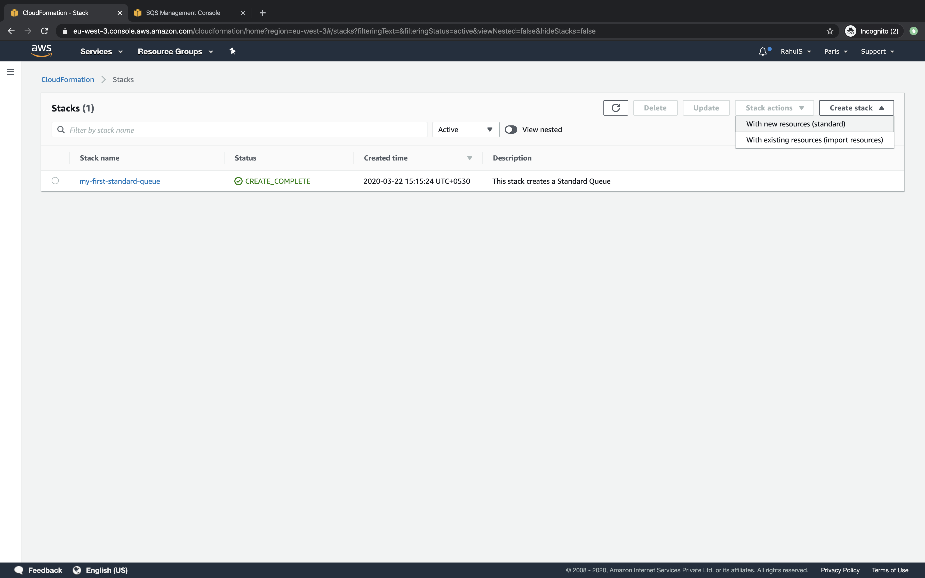Click the English (US) language globe icon
925x578 pixels.
78,569
